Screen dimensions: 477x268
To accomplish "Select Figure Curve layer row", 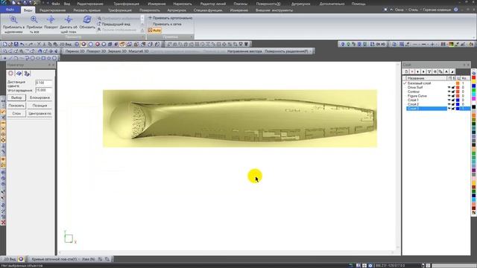I will tap(437, 96).
